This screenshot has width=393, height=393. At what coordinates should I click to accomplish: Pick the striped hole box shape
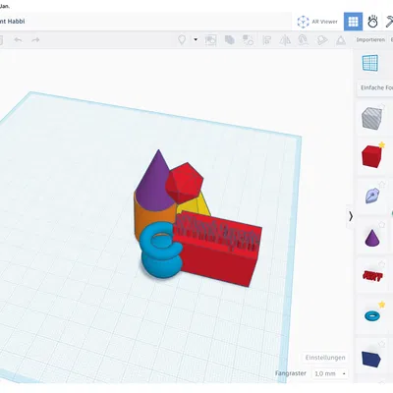(x=371, y=118)
